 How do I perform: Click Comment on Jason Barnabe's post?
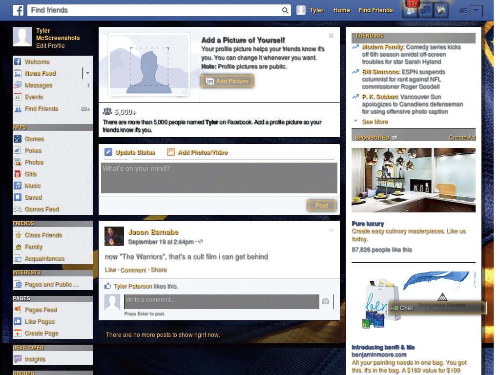pos(133,270)
